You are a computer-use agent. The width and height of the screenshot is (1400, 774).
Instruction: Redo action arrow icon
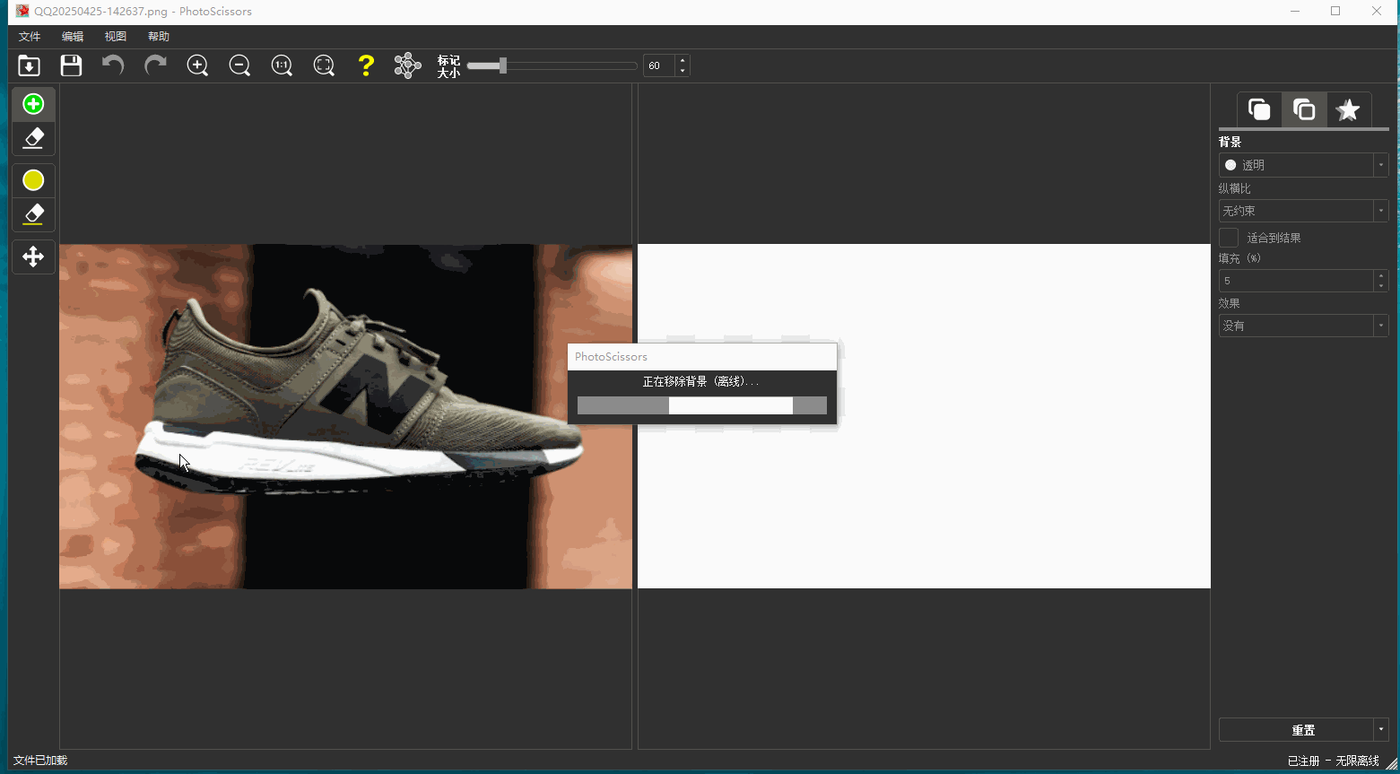pos(155,65)
